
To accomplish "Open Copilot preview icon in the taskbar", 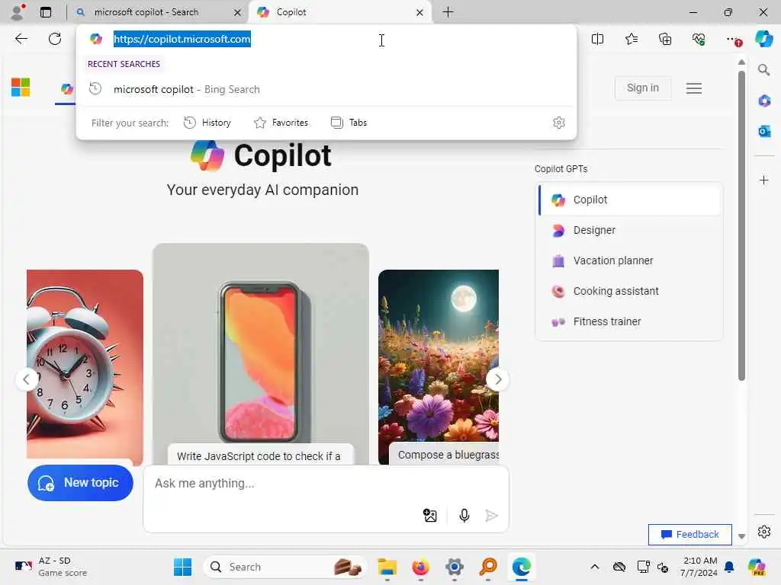I will 757,567.
